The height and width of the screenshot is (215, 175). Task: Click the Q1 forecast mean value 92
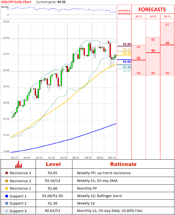coord(139,58)
